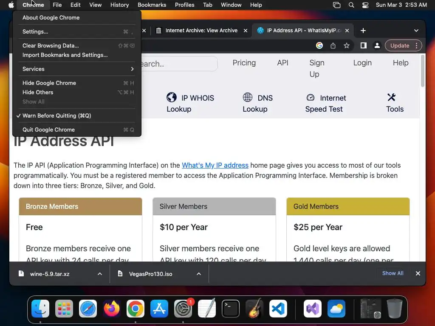
Task: Open the Chrome profile avatar
Action: pos(377,45)
